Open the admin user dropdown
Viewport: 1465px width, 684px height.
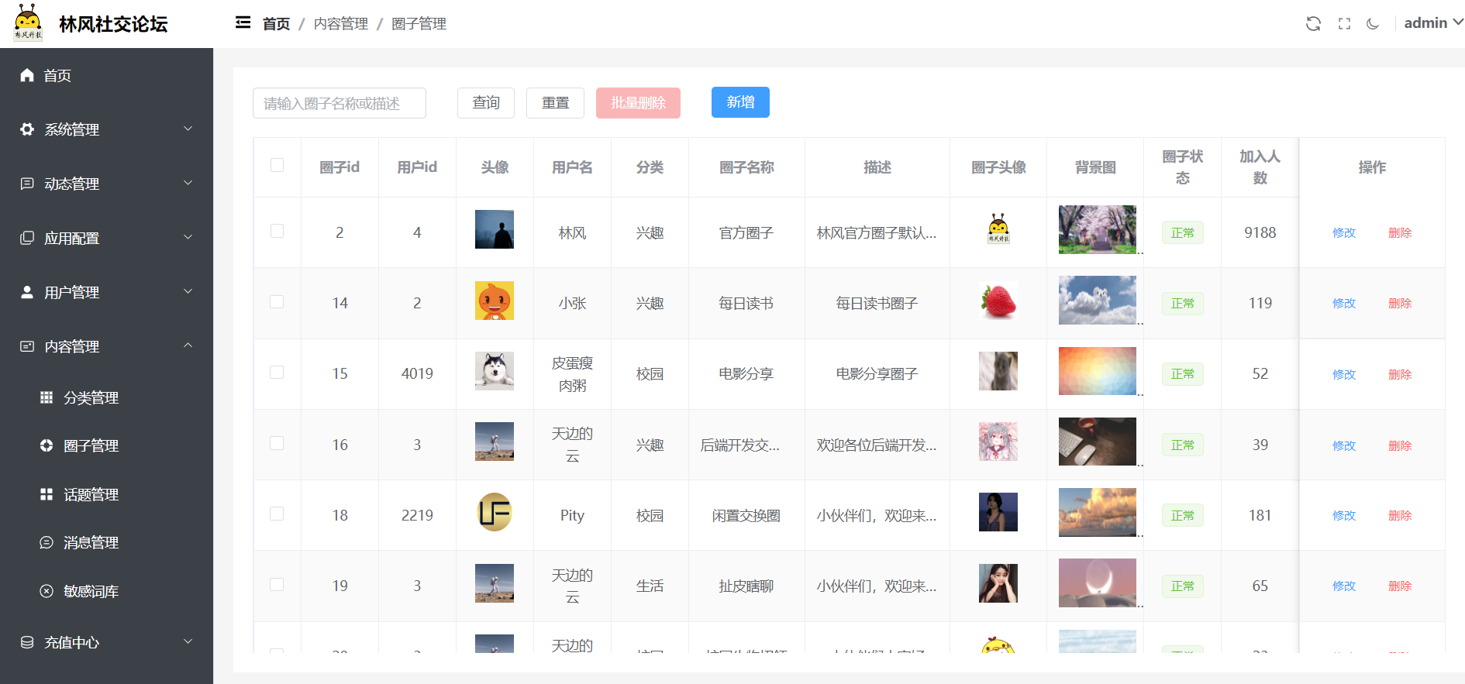click(1432, 23)
